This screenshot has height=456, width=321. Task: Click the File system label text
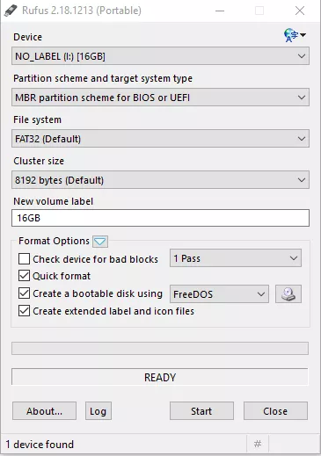[38, 119]
